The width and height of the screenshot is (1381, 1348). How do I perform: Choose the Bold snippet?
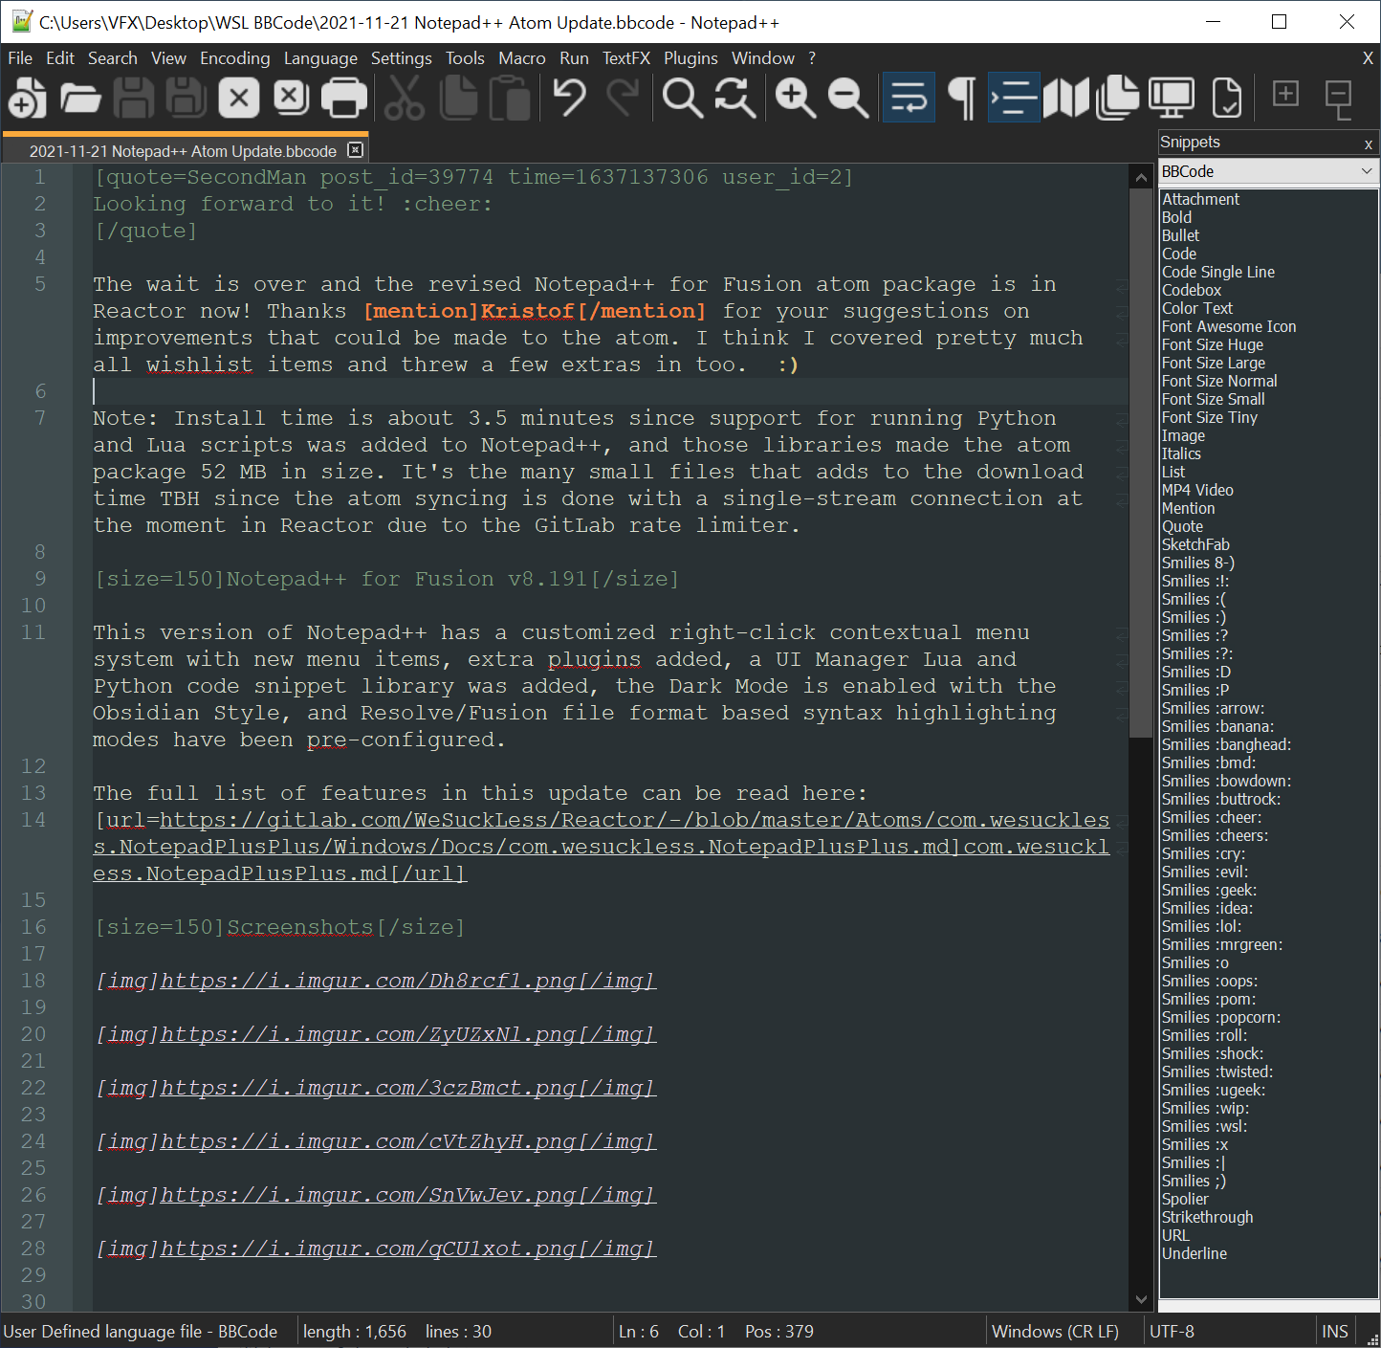pos(1176,217)
